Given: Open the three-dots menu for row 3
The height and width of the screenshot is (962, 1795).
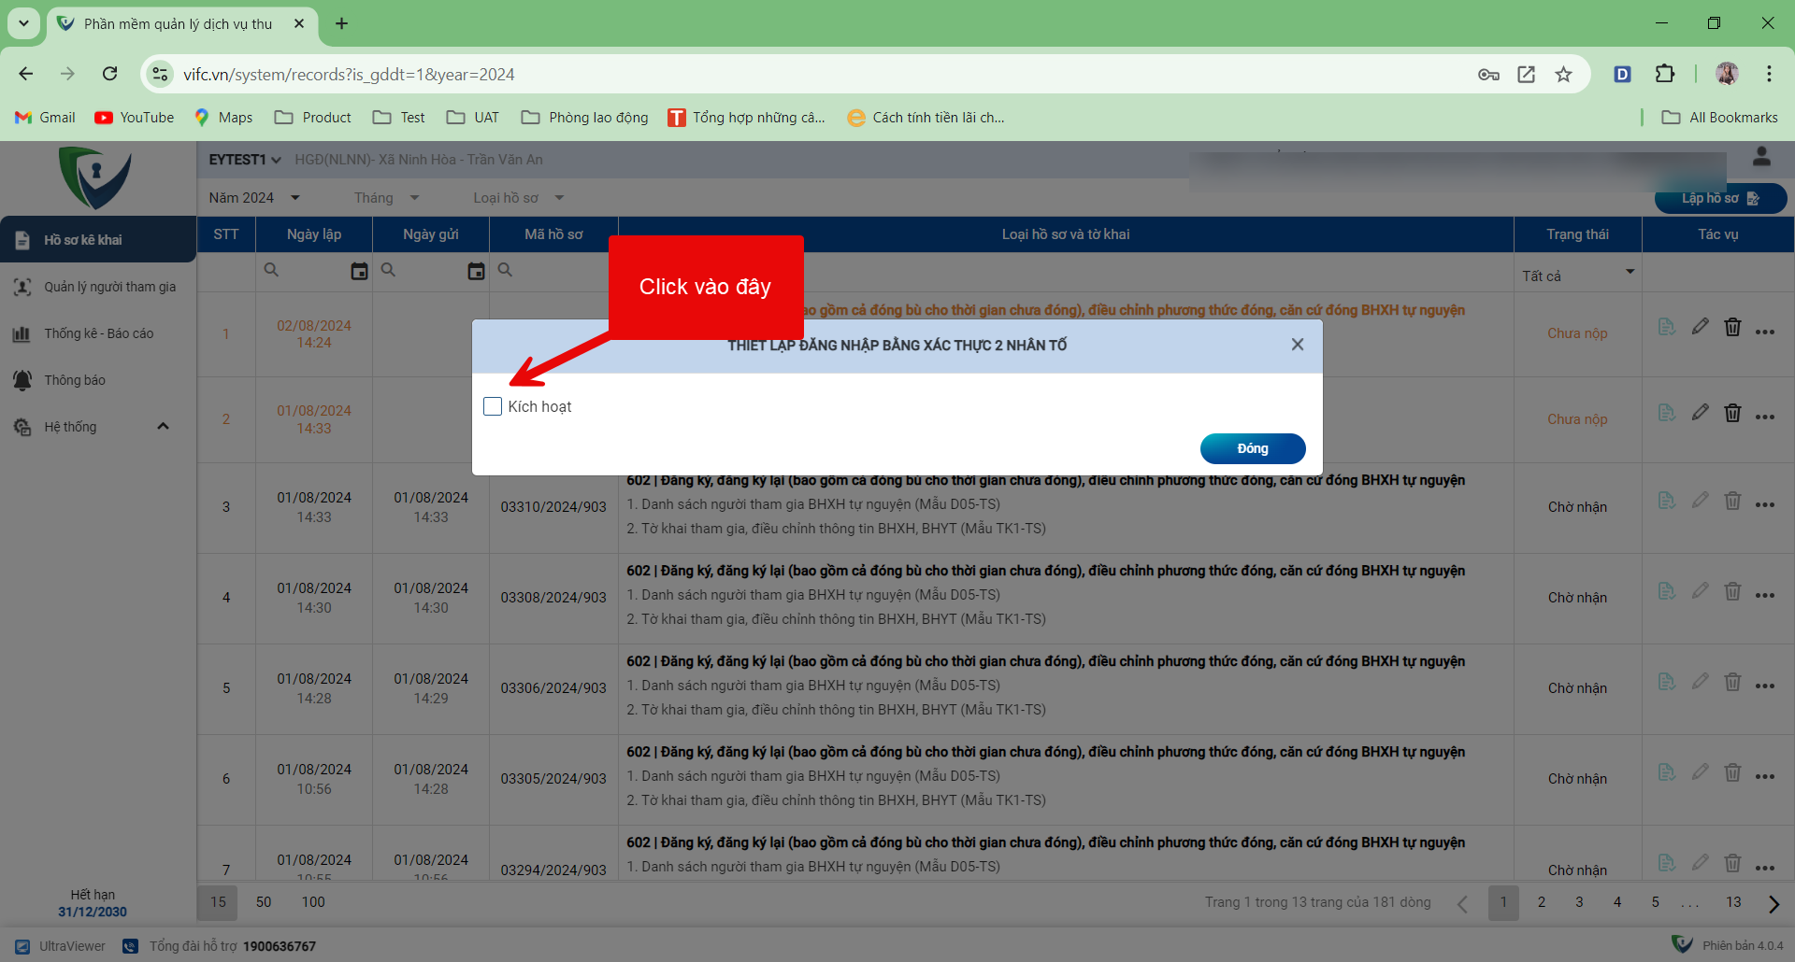Looking at the screenshot, I should click(x=1764, y=505).
